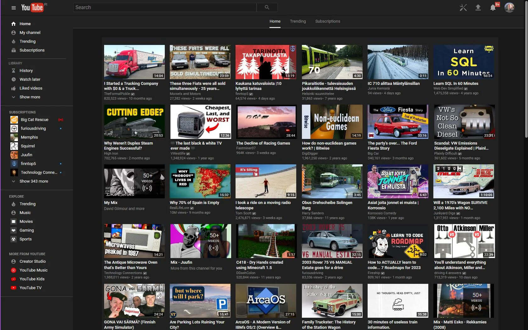Click the Squirrel channel avatar
The width and height of the screenshot is (528, 330).
(14, 146)
